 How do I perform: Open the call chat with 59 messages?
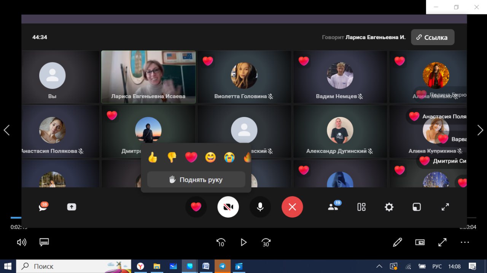click(43, 207)
